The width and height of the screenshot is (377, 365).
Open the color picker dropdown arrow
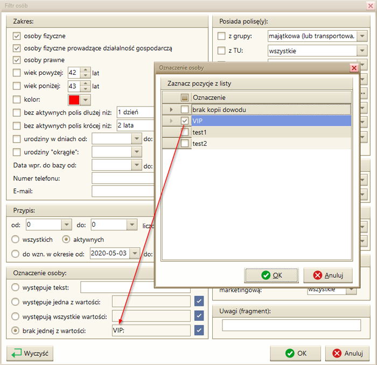[x=85, y=100]
